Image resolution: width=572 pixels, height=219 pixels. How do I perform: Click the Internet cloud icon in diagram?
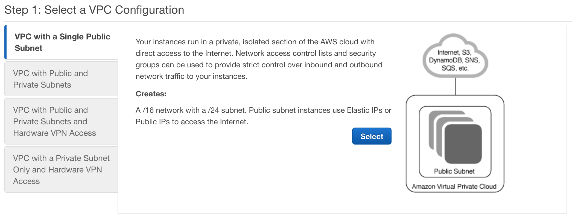pyautogui.click(x=455, y=56)
